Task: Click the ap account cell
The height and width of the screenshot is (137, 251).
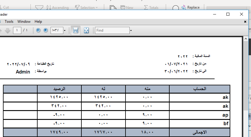Action: [x=199, y=115]
